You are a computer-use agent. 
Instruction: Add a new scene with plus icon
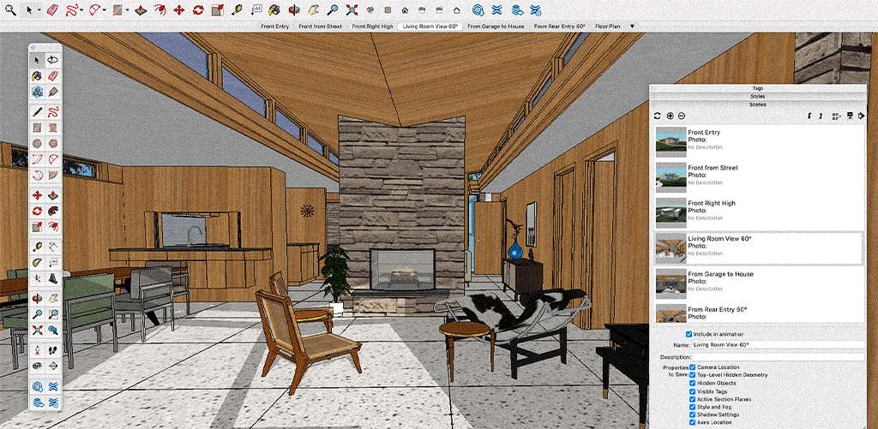(x=670, y=116)
